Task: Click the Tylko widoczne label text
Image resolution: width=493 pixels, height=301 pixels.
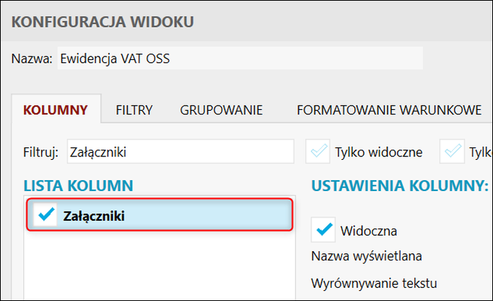Action: click(x=378, y=153)
